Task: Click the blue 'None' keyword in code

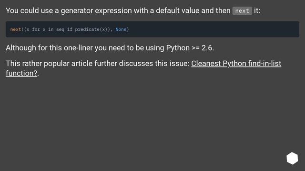Action: click(x=121, y=29)
